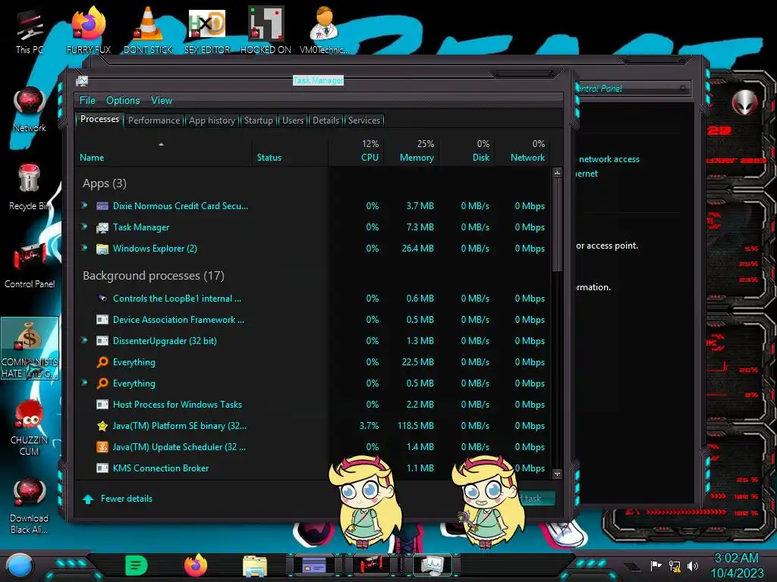Click the Background processes (17) group header
This screenshot has width=777, height=582.
(153, 276)
